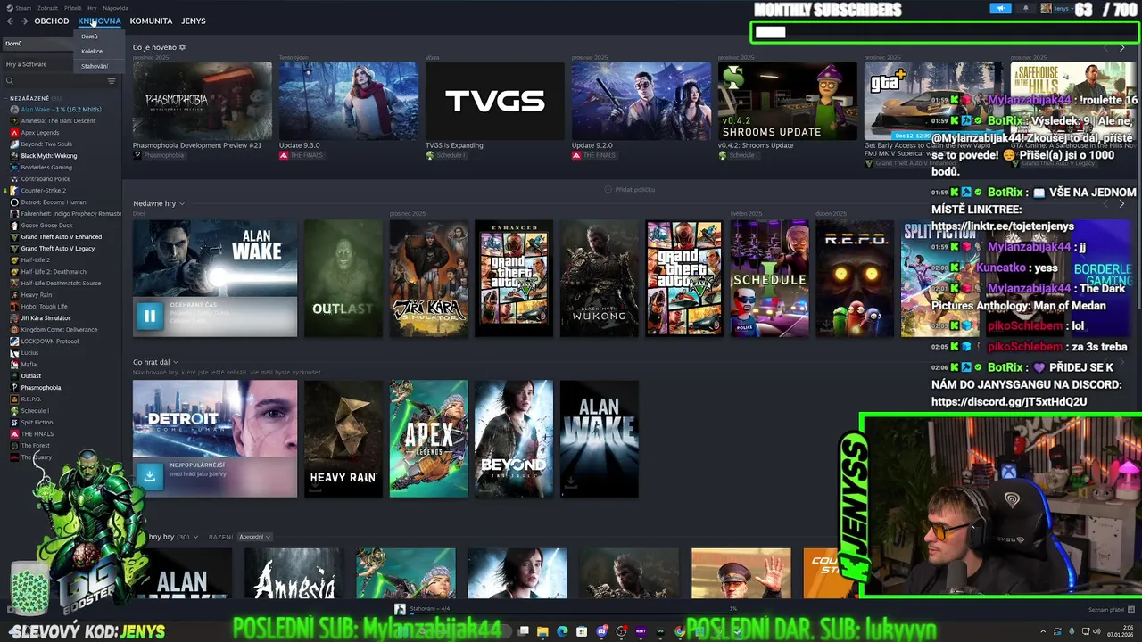Select Amnesia: The Dark Descent in sidebar

(x=58, y=120)
